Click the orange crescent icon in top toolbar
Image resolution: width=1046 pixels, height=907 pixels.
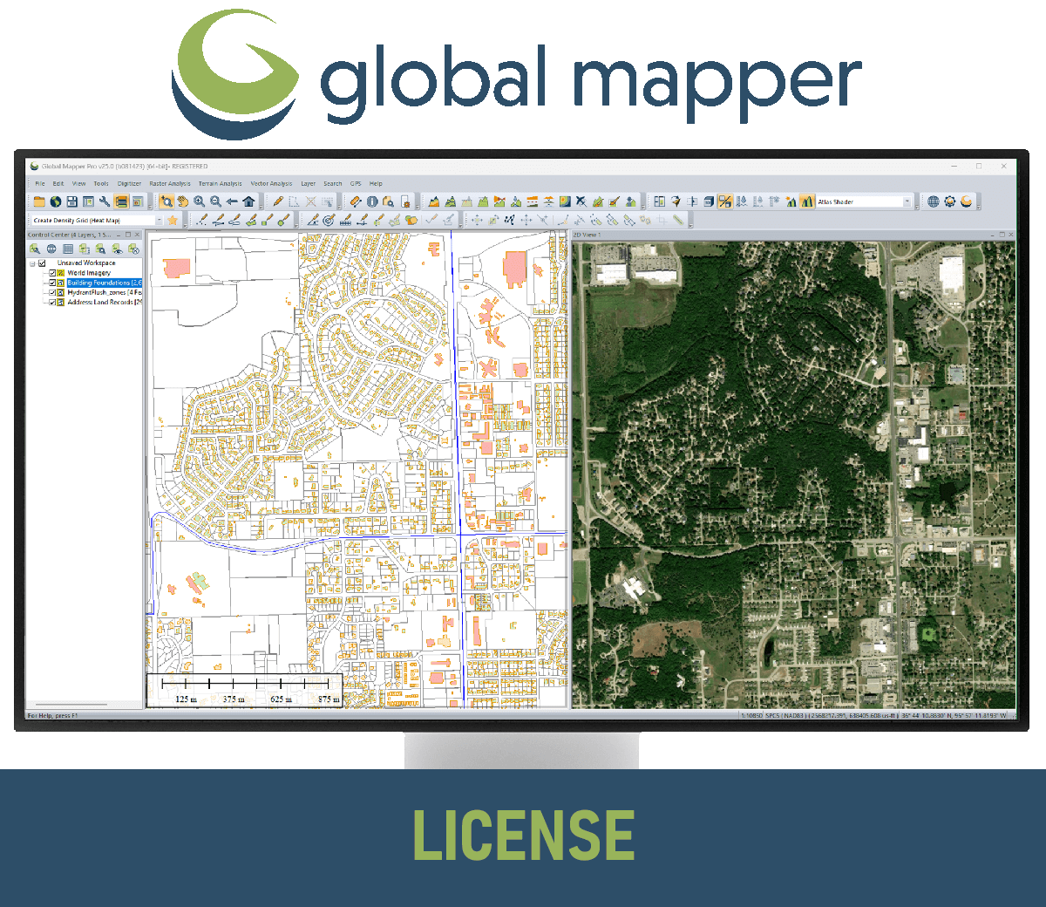pos(966,201)
